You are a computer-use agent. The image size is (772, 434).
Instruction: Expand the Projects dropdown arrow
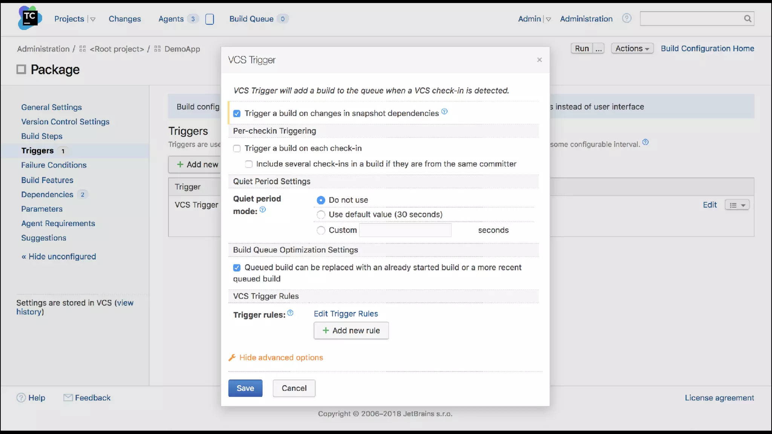93,19
